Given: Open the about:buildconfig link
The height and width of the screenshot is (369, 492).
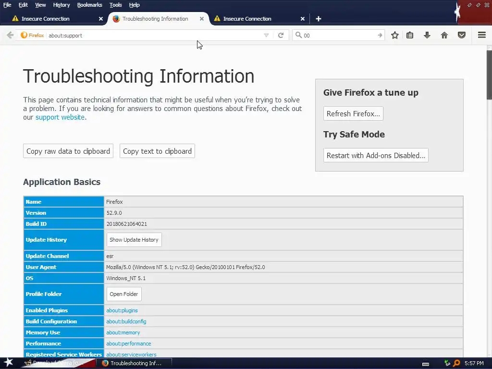Looking at the screenshot, I should pyautogui.click(x=126, y=321).
